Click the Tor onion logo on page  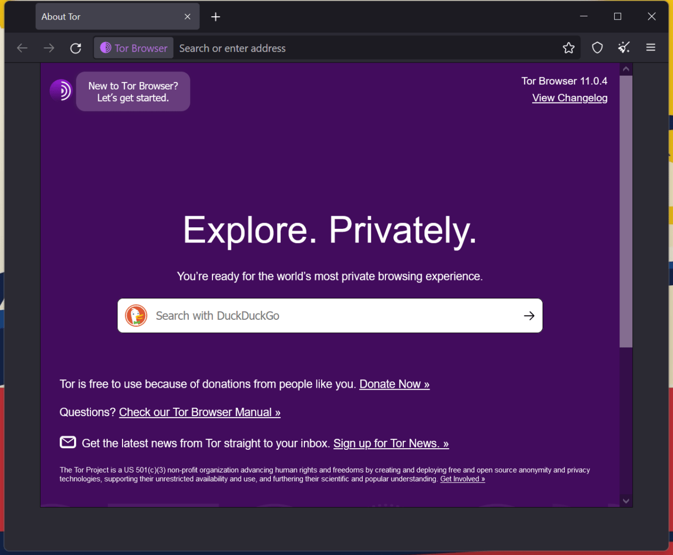(x=61, y=90)
